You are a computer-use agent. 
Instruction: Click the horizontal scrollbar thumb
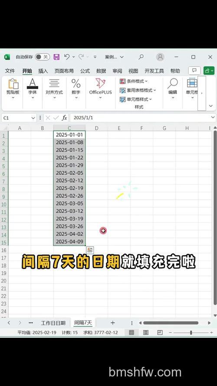point(171,323)
